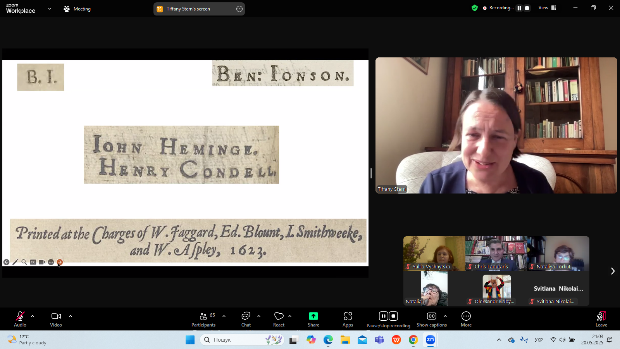620x349 pixels.
Task: Open Zoom Workplace dropdown chevron
Action: point(49,9)
